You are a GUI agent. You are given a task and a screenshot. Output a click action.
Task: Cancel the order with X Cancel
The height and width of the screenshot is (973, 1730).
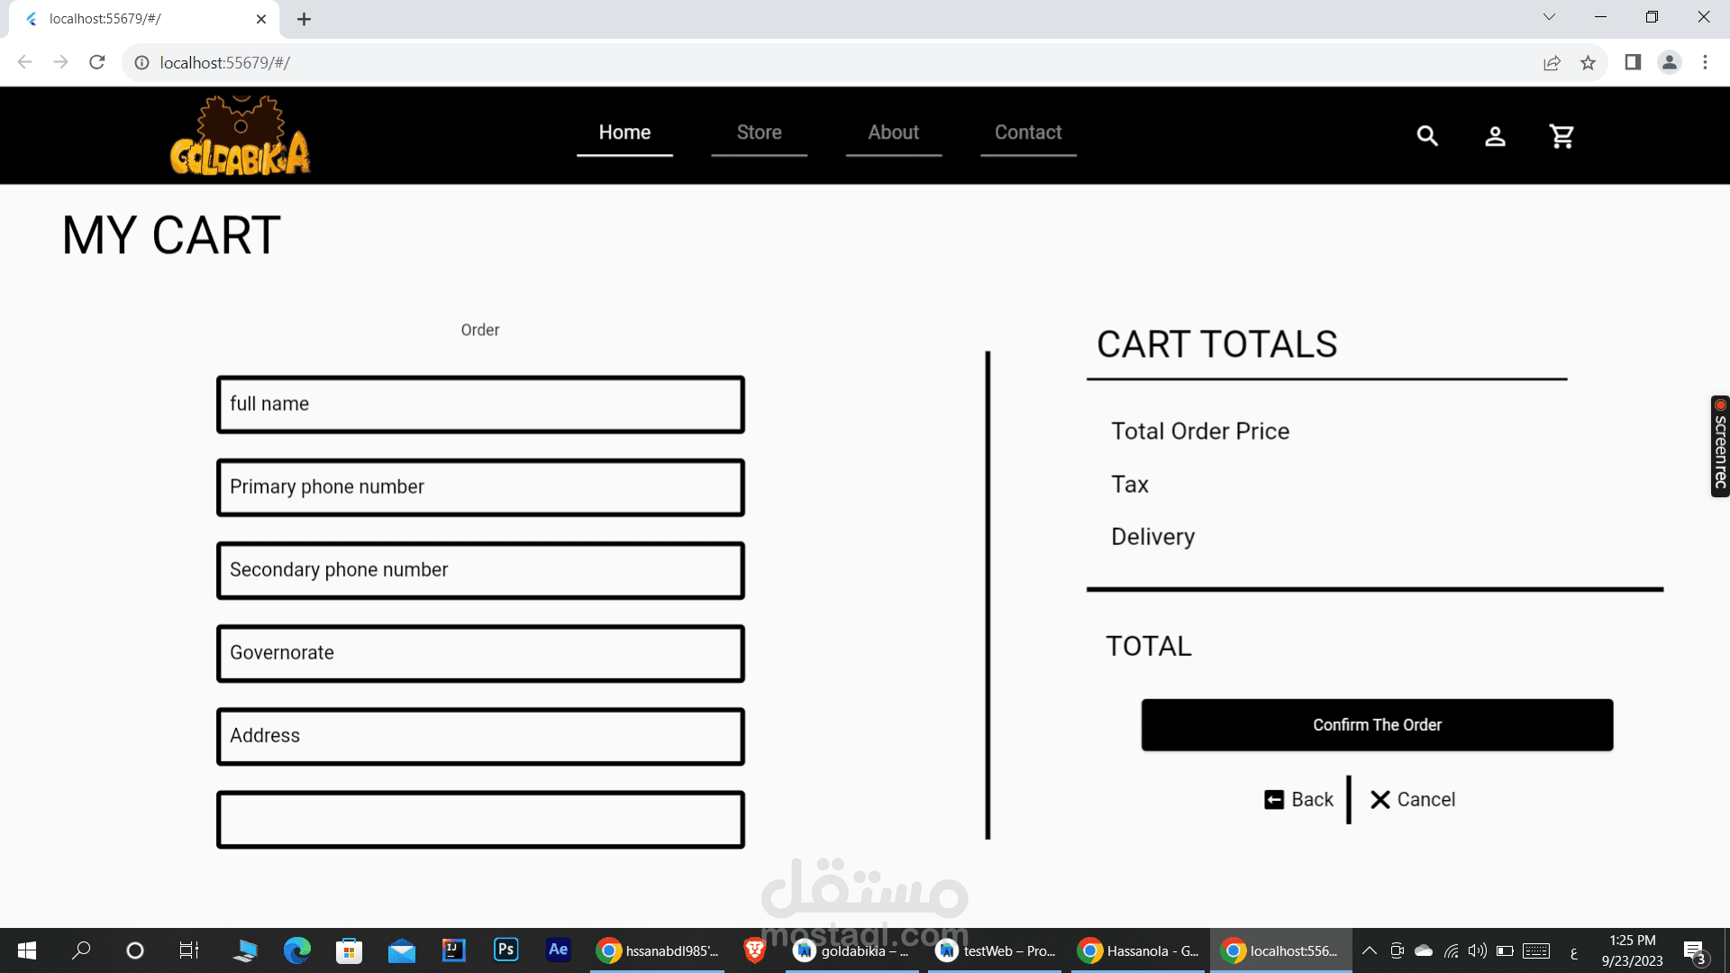coord(1412,799)
